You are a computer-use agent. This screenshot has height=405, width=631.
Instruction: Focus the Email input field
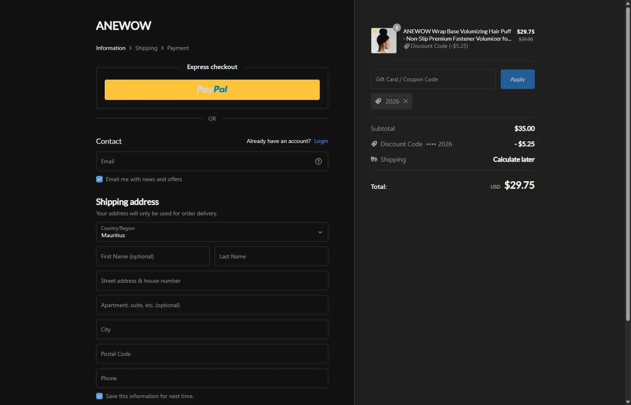[212, 161]
